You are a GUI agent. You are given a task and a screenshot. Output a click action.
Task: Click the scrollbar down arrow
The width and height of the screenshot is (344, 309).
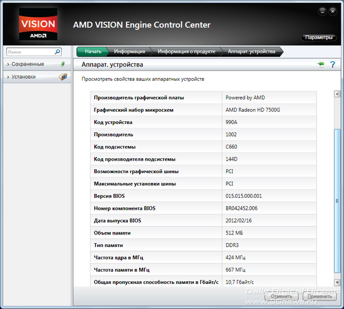[x=337, y=283]
